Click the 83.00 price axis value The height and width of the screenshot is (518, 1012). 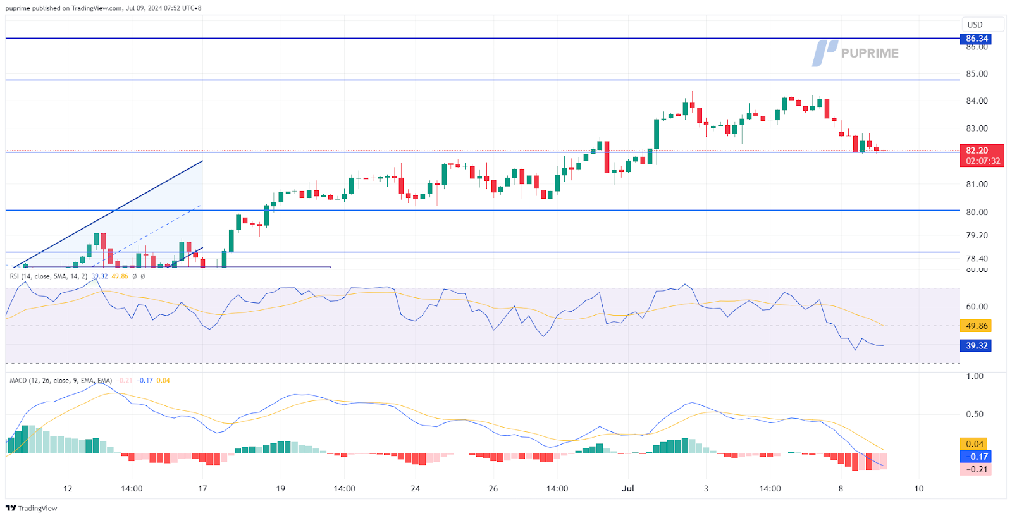(x=977, y=128)
